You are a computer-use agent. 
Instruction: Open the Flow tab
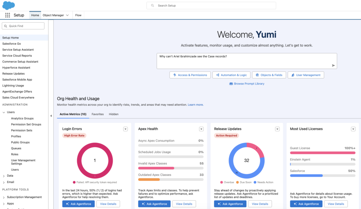click(78, 15)
